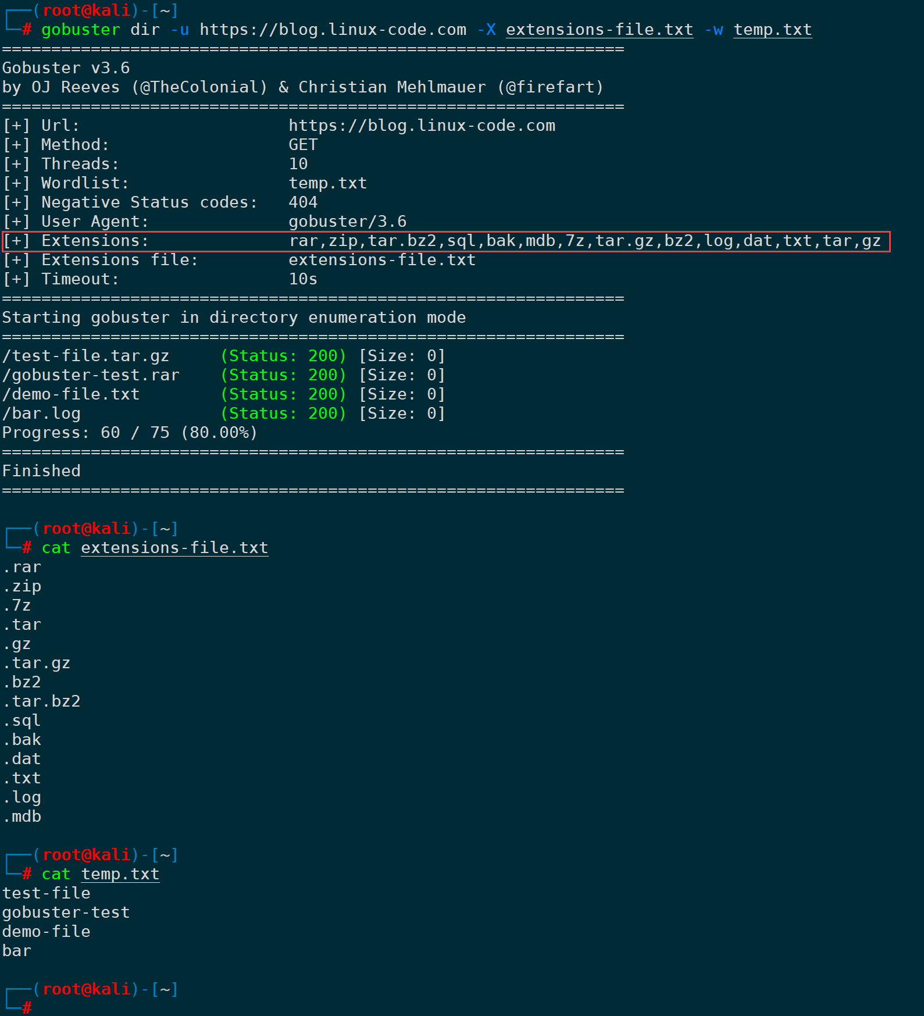Click the Status 200 for /bar.log

[x=283, y=413]
